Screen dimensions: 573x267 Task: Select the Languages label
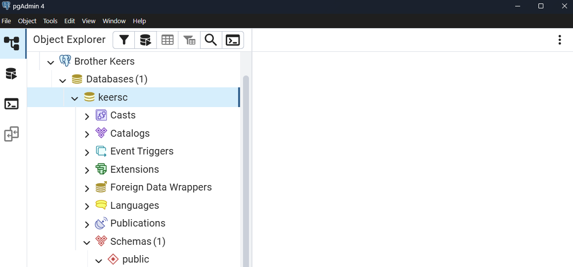pos(134,205)
